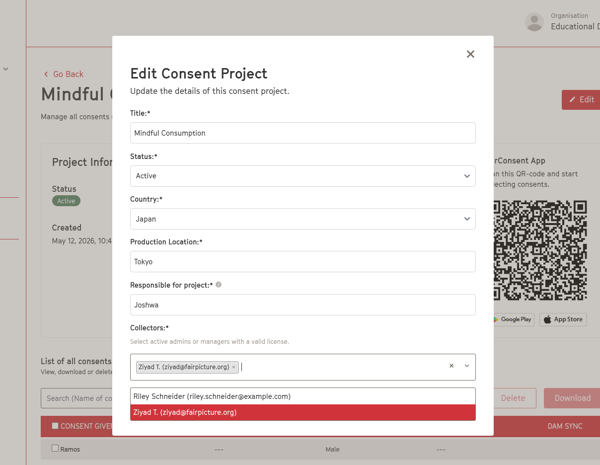
Task: Select Riley Schneider from the collectors list
Action: click(303, 396)
